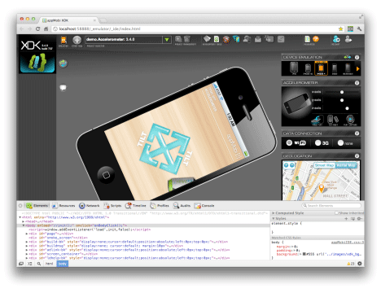Click the emulator phone icon in XDK toolbar

tap(63, 40)
